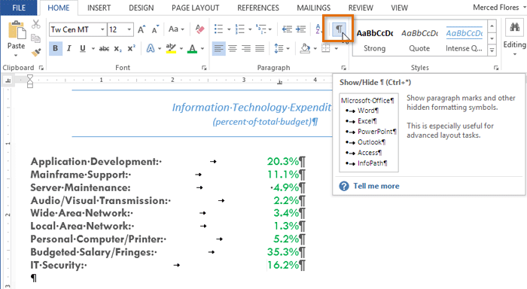Open the Styles pane launcher
Image resolution: width=527 pixels, height=289 pixels.
coord(496,68)
